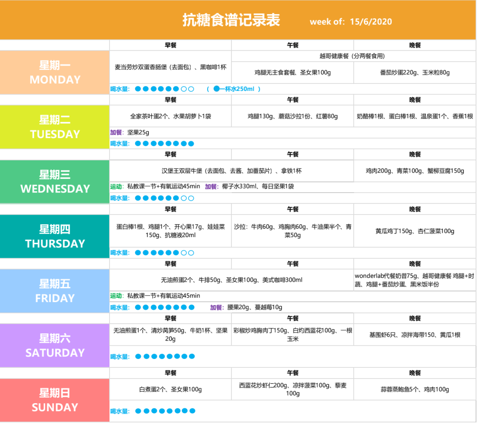Select the orange MONDAY day block
Image resolution: width=477 pixels, height=423 pixels.
pos(55,72)
